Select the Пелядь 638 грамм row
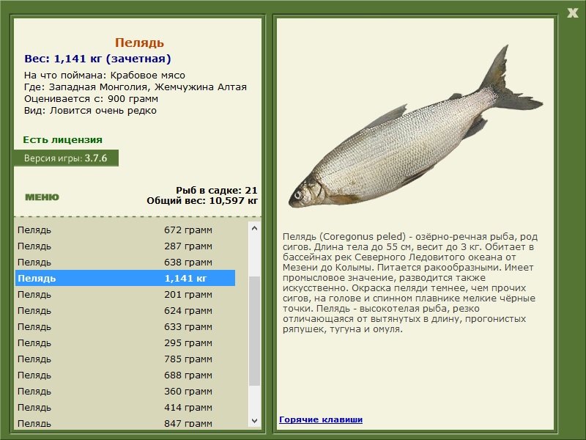 point(125,262)
